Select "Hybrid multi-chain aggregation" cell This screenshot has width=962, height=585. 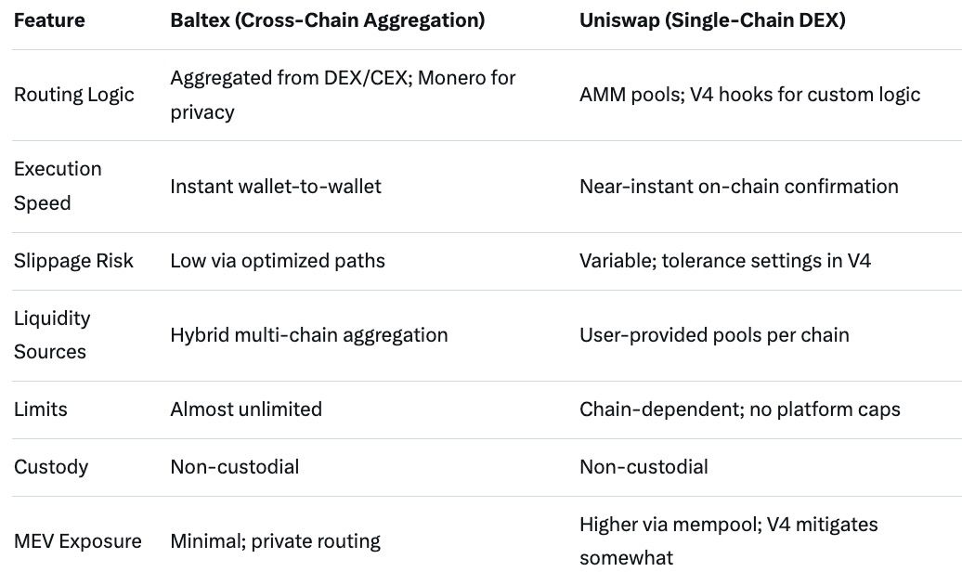pyautogui.click(x=308, y=335)
